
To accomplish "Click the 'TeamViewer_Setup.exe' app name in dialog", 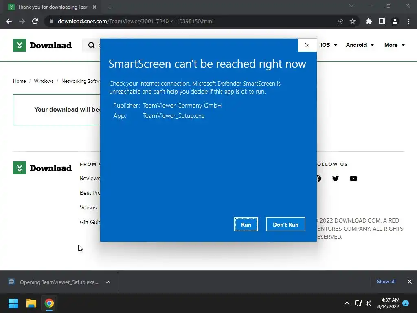I will (173, 116).
